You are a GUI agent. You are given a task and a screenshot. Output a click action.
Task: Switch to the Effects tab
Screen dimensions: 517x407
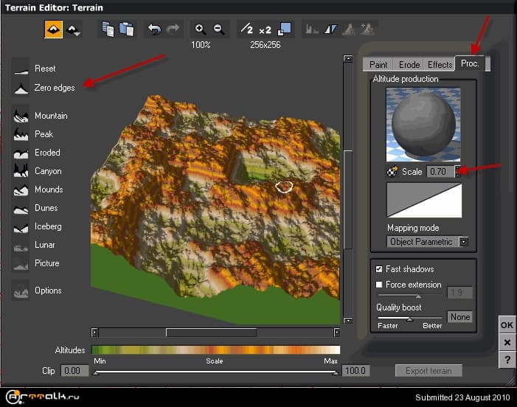440,65
